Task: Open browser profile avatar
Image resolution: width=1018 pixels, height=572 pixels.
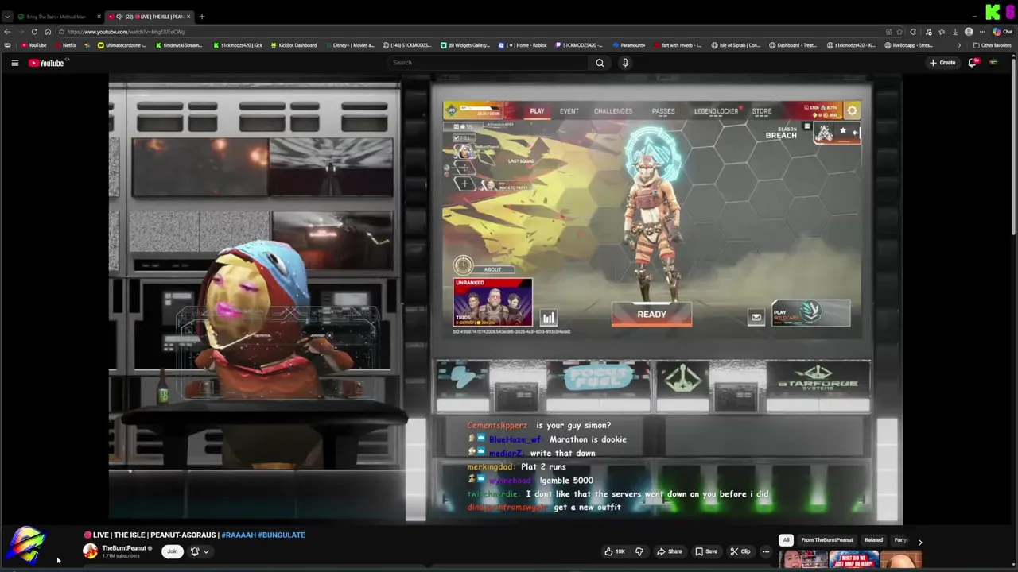Action: [x=968, y=32]
